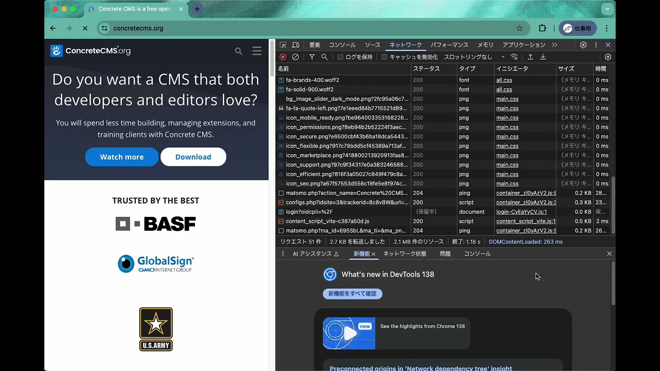
Task: Toggle the device toolbar icon
Action: (x=295, y=45)
